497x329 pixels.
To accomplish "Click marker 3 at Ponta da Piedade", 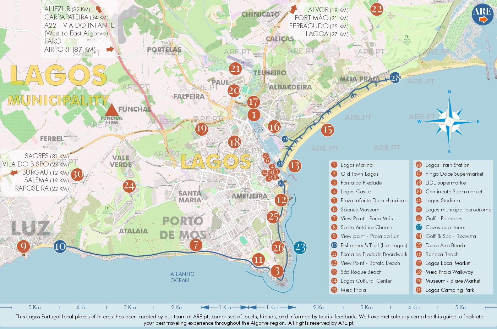I will click(277, 272).
